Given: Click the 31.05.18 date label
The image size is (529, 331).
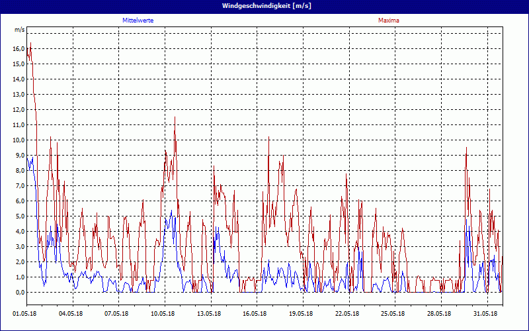Looking at the screenshot, I should (x=485, y=313).
